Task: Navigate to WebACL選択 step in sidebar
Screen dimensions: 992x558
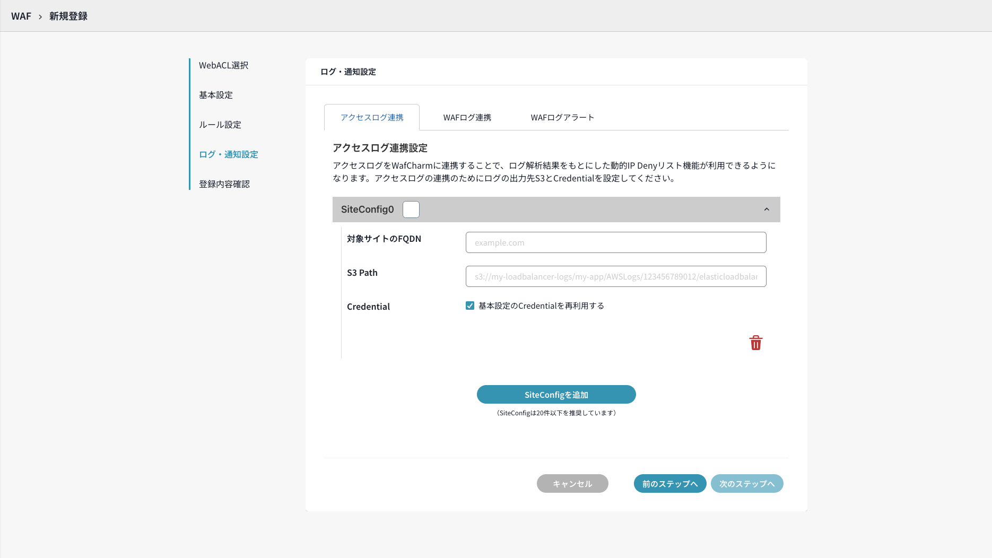Action: (x=223, y=65)
